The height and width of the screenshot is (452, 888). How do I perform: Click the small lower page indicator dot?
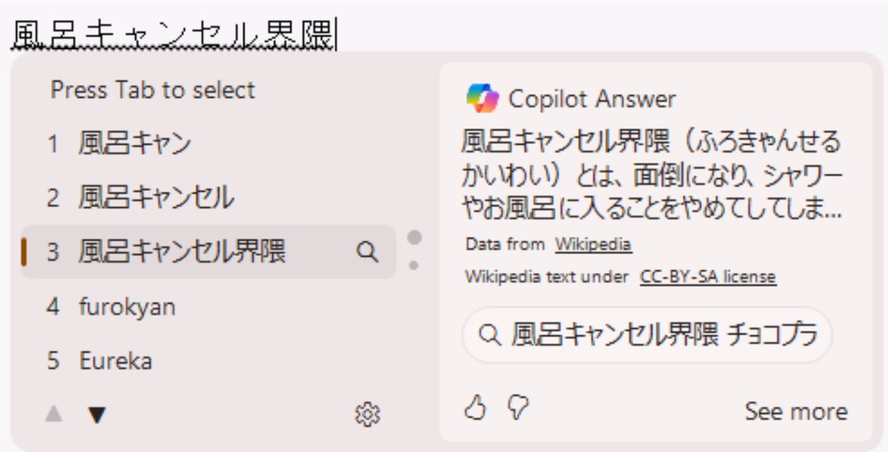coord(414,265)
